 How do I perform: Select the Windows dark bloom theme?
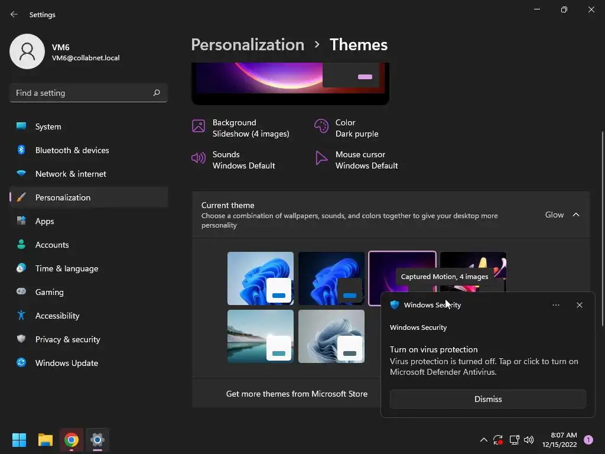coord(331,278)
